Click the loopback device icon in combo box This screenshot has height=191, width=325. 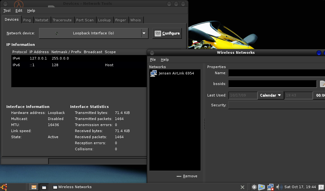pyautogui.click(x=57, y=33)
